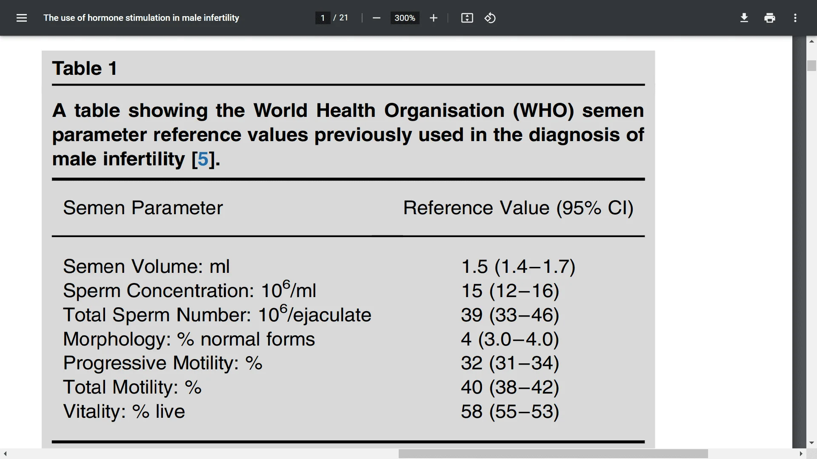This screenshot has height=459, width=817.
Task: Click the zoom in plus icon
Action: pyautogui.click(x=433, y=18)
